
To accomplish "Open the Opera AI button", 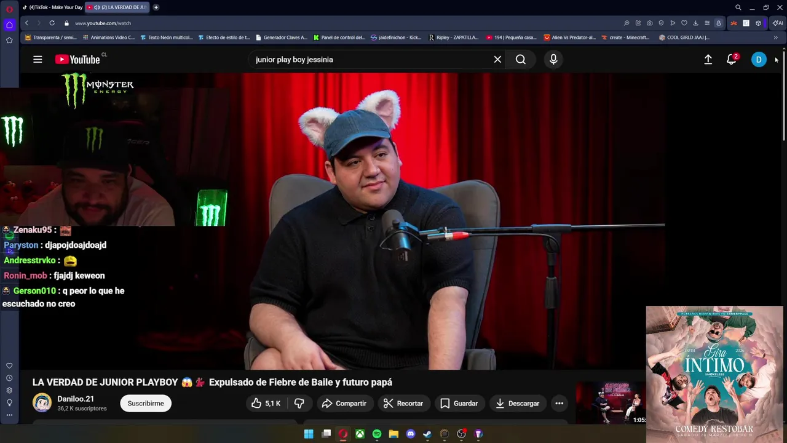I will 778,23.
